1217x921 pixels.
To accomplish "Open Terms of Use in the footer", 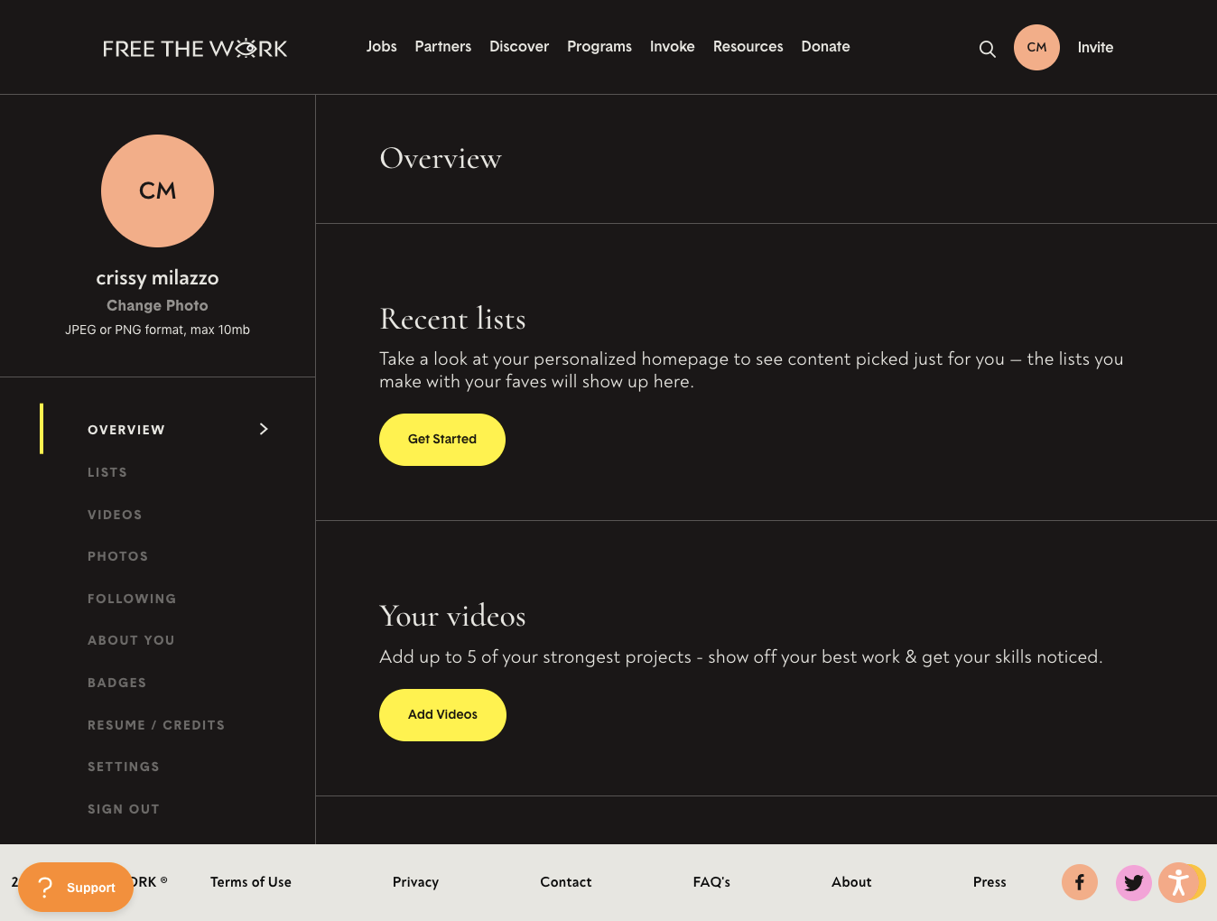I will click(251, 882).
